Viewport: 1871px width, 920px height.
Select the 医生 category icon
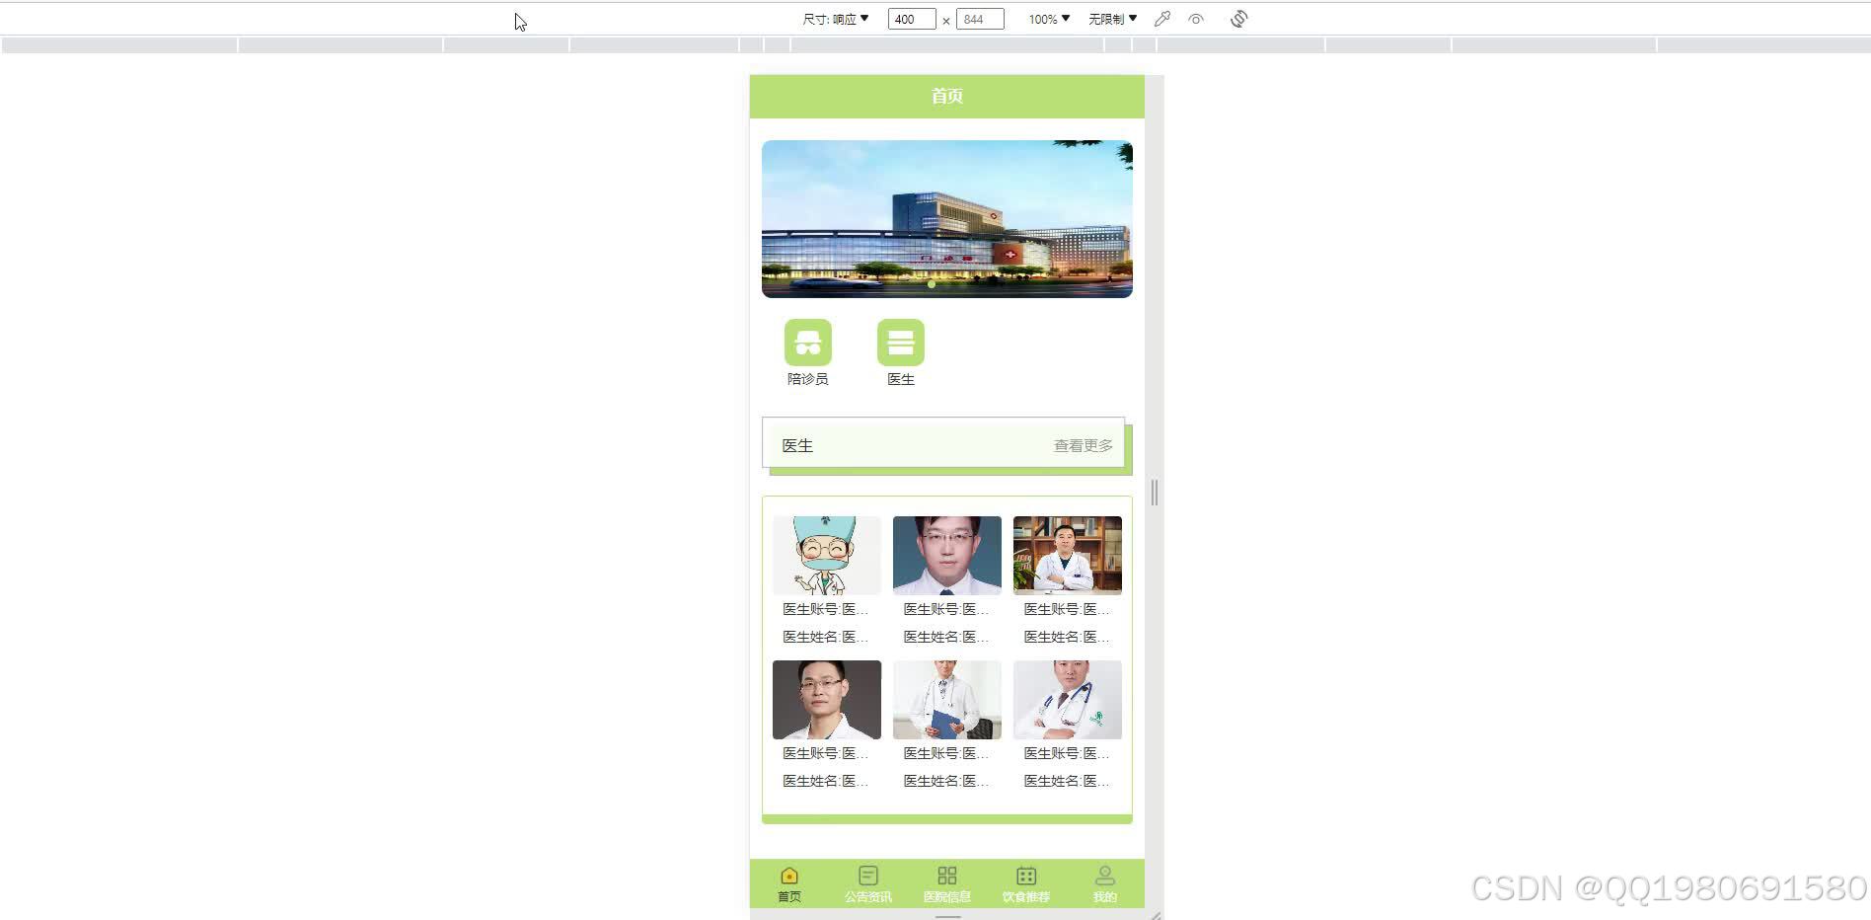pyautogui.click(x=900, y=343)
